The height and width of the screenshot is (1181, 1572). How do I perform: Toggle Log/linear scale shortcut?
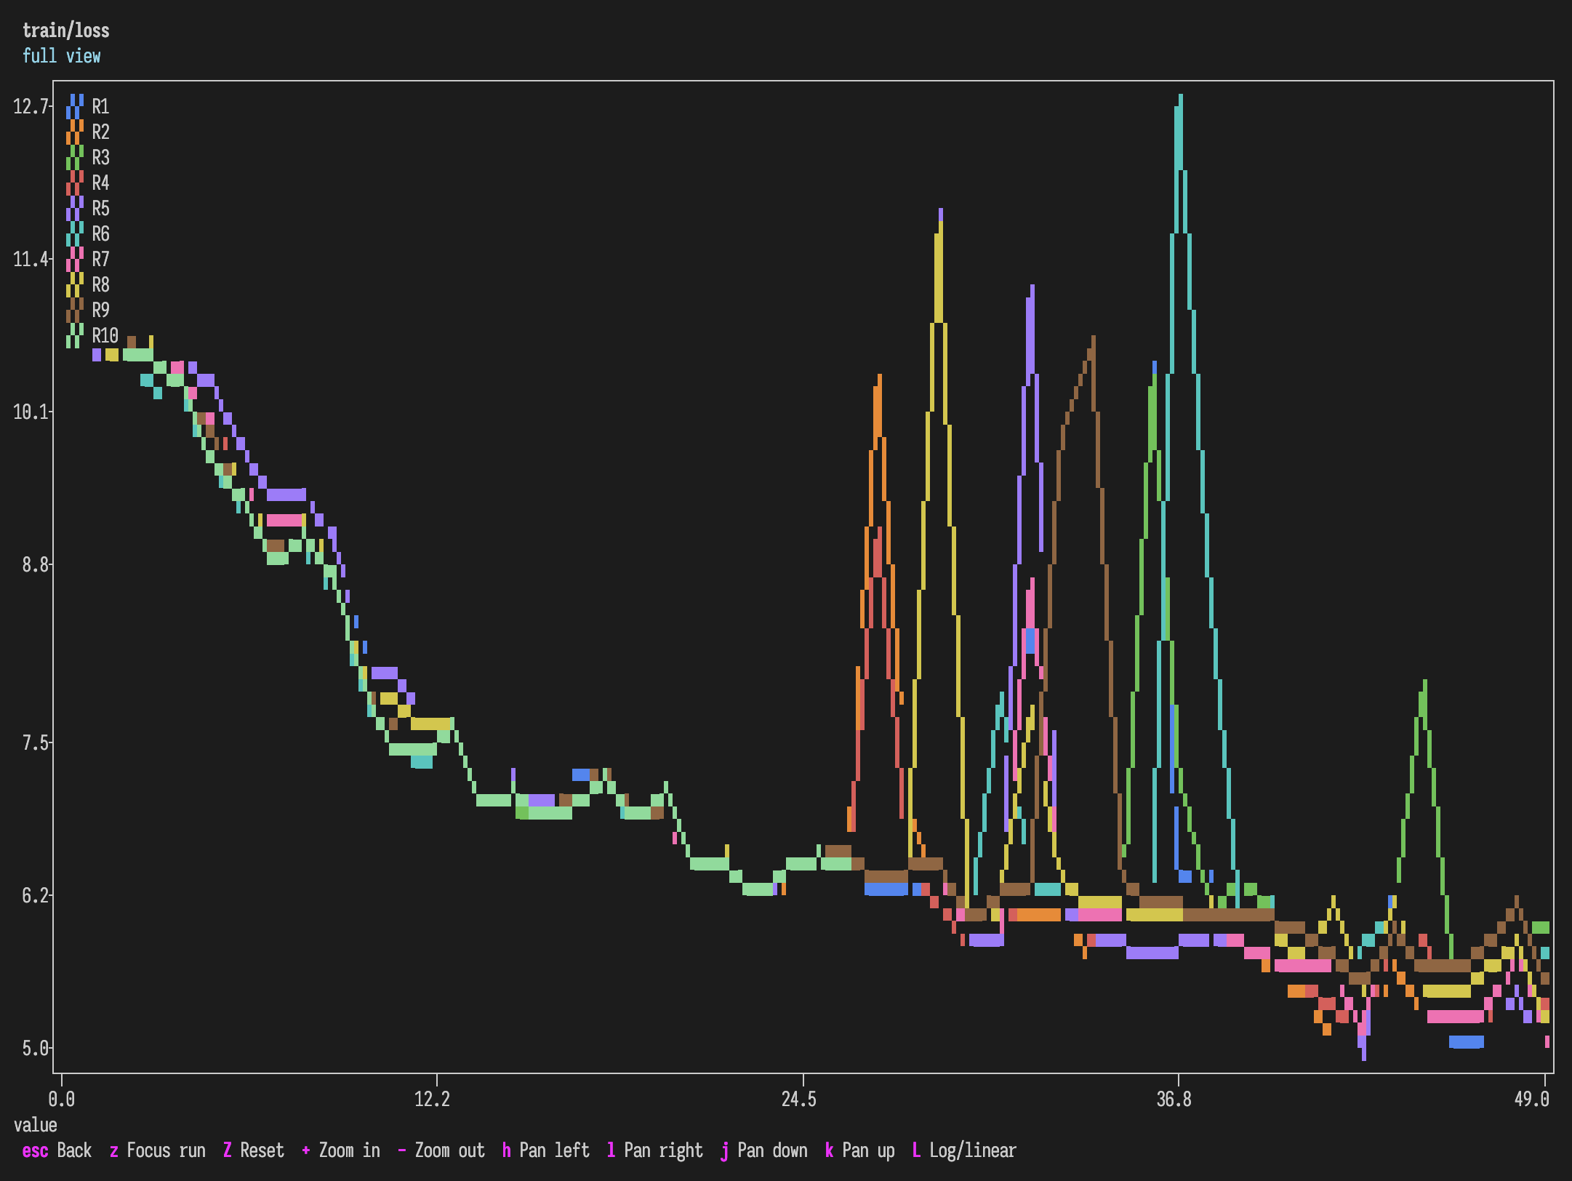[965, 1150]
